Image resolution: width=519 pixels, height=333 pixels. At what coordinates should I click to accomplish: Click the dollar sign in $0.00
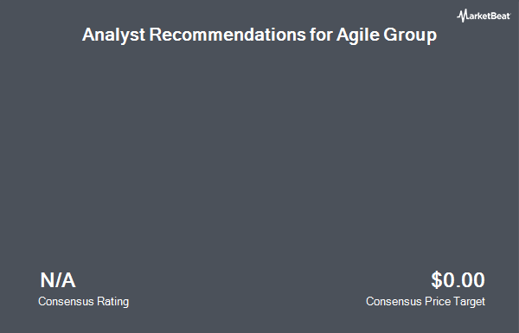tap(437, 280)
